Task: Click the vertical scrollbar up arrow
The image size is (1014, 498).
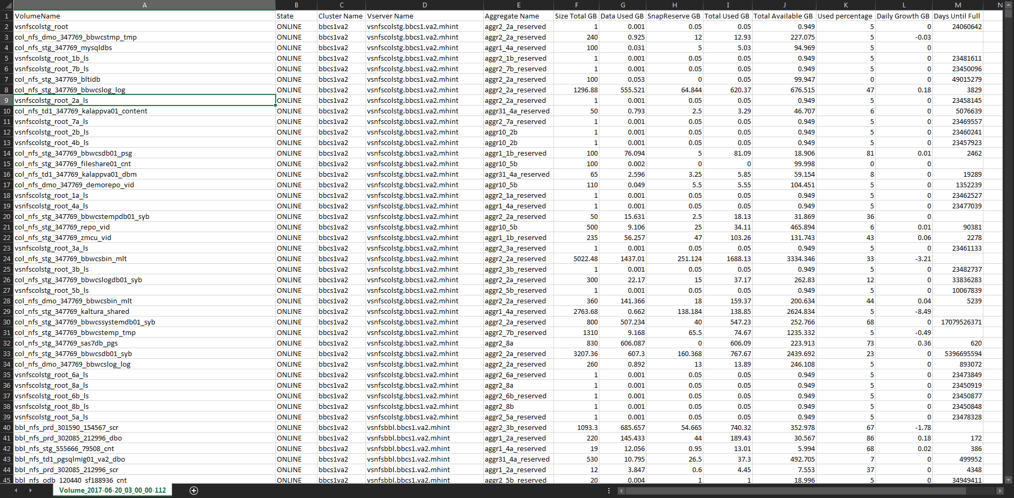Action: click(x=1008, y=5)
